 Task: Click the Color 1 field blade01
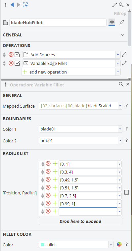click(78, 129)
